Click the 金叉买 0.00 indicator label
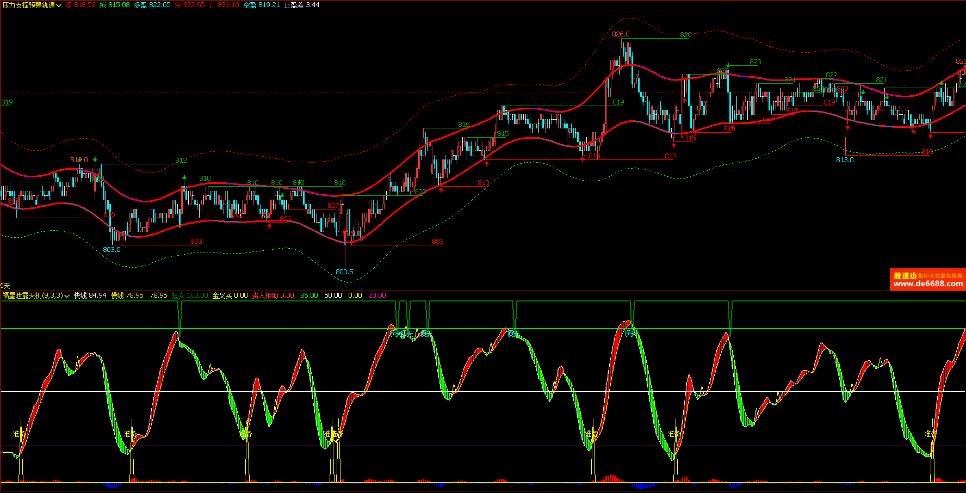 pos(230,295)
